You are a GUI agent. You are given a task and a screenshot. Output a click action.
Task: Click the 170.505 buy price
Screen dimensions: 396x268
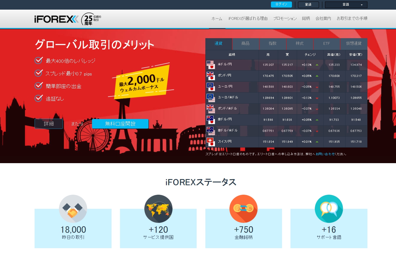pyautogui.click(x=287, y=76)
